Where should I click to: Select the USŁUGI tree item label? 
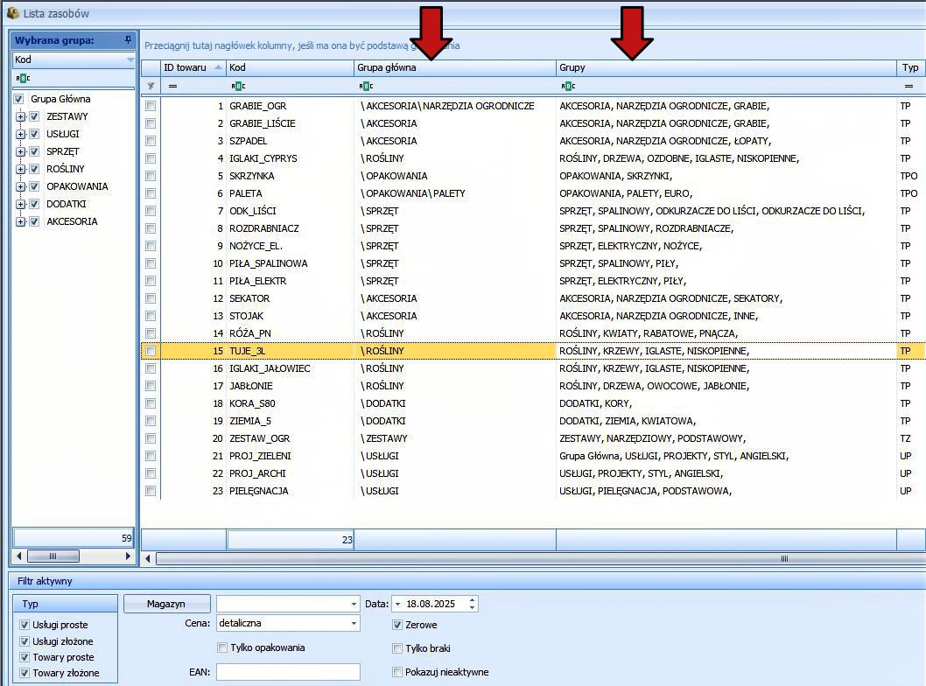pyautogui.click(x=63, y=134)
